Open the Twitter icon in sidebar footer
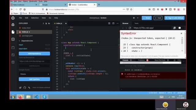 [20, 88]
